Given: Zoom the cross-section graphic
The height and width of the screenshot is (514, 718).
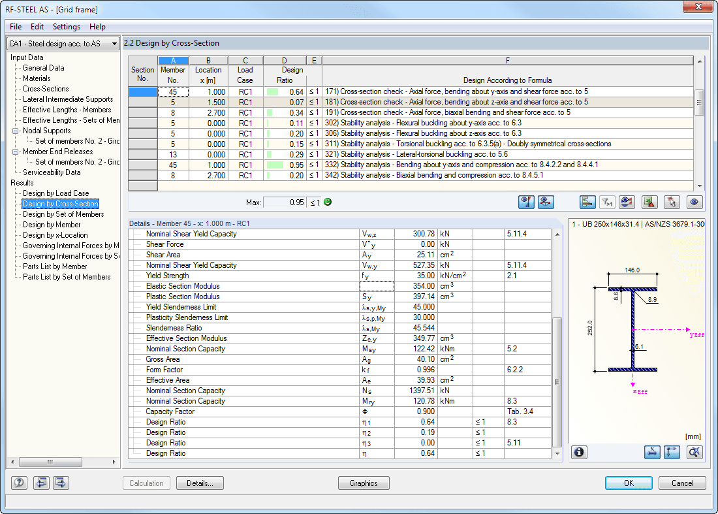Looking at the screenshot, I should [695, 452].
